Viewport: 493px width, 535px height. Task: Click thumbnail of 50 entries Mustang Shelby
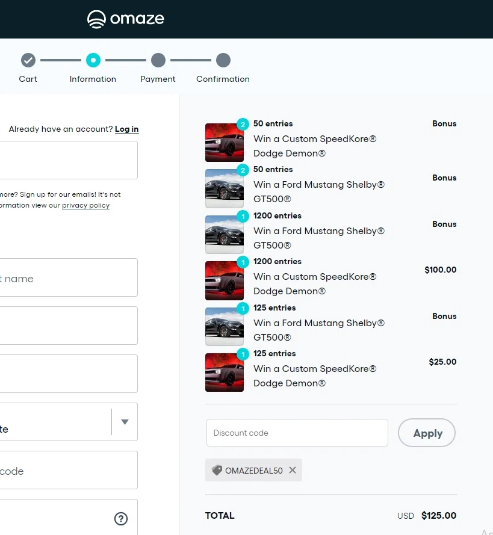click(225, 189)
